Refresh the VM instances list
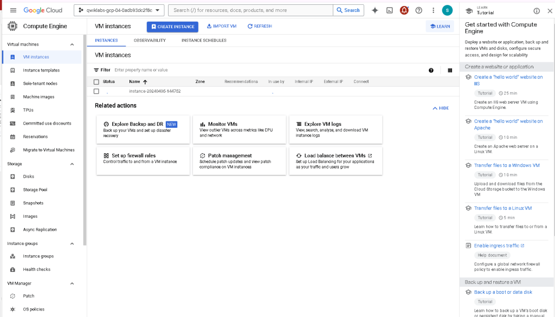This screenshot has height=317, width=555. (260, 26)
